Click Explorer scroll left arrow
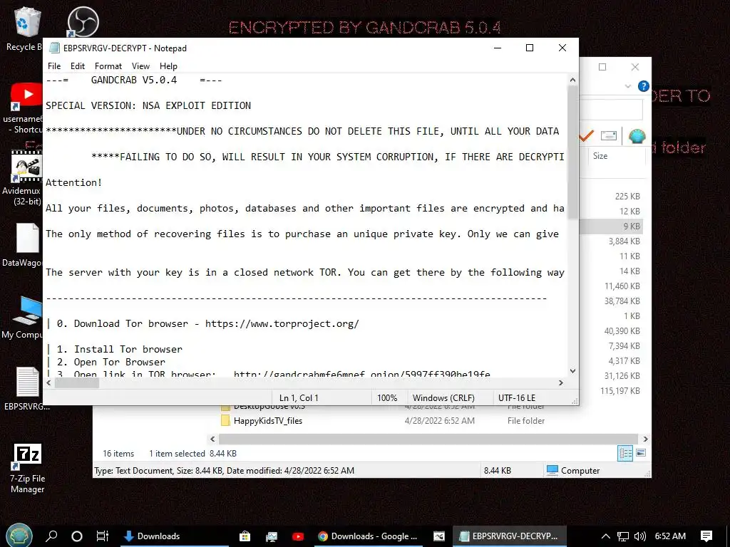 point(212,439)
